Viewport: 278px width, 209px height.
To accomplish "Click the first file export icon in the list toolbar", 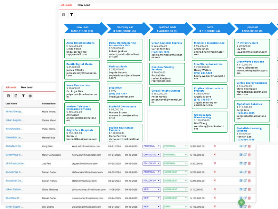I will pyautogui.click(x=9, y=96).
